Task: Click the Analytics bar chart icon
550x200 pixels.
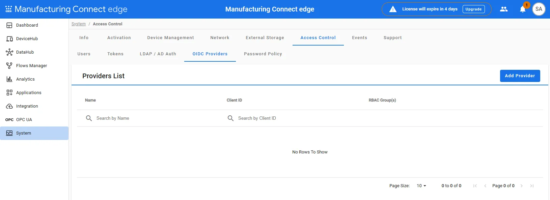Action: click(x=9, y=79)
